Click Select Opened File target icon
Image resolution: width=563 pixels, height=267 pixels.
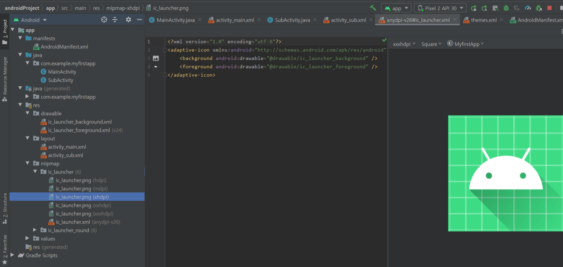(x=104, y=20)
